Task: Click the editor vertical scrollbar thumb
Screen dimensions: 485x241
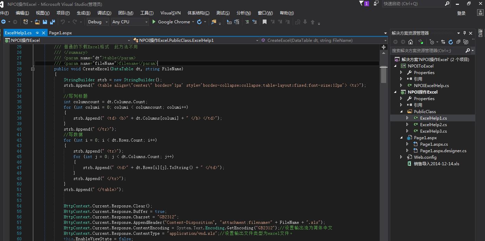Action: pyautogui.click(x=383, y=74)
